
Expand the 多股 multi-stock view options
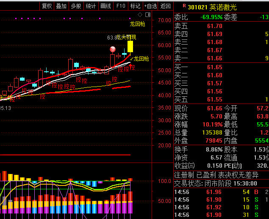tap(76, 6)
